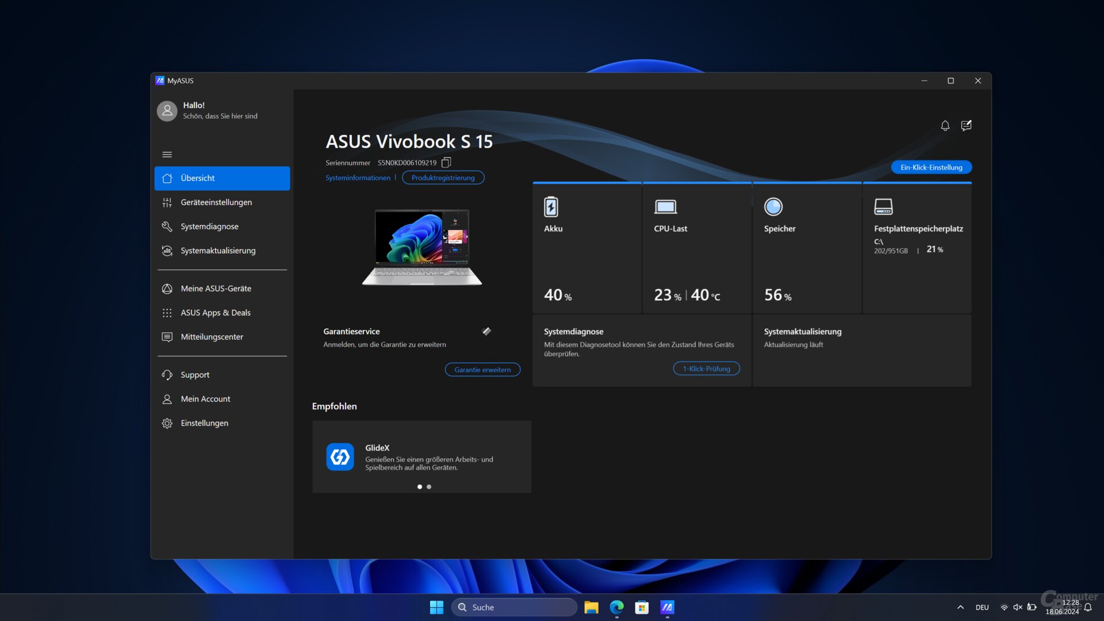Open Meine ASUS-Geräte
Screen dimensions: 1104x621
[222, 289]
